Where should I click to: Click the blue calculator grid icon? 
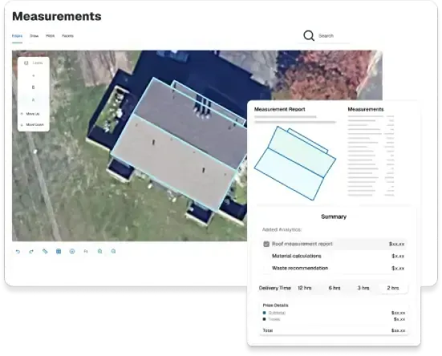point(59,251)
